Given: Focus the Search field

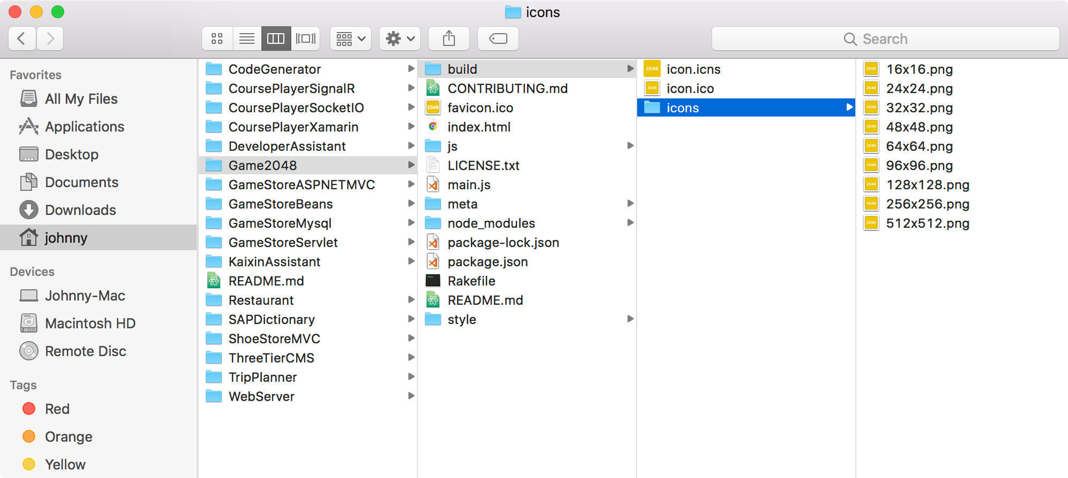Looking at the screenshot, I should [x=885, y=38].
